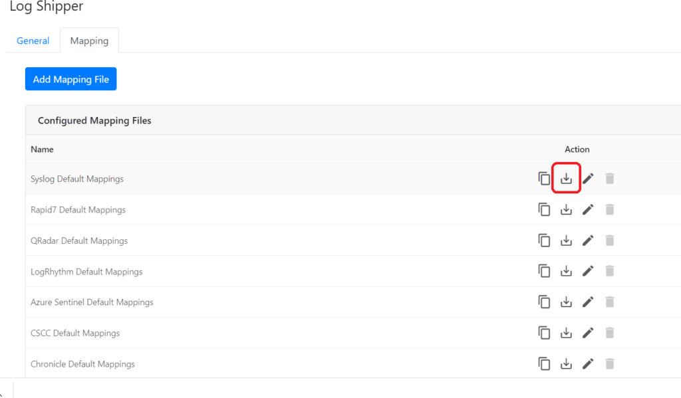Image resolution: width=681 pixels, height=398 pixels.
Task: Edit the CSCC Default Mappings
Action: coord(588,333)
